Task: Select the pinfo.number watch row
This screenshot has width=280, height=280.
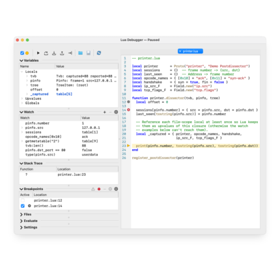Action: 69,123
